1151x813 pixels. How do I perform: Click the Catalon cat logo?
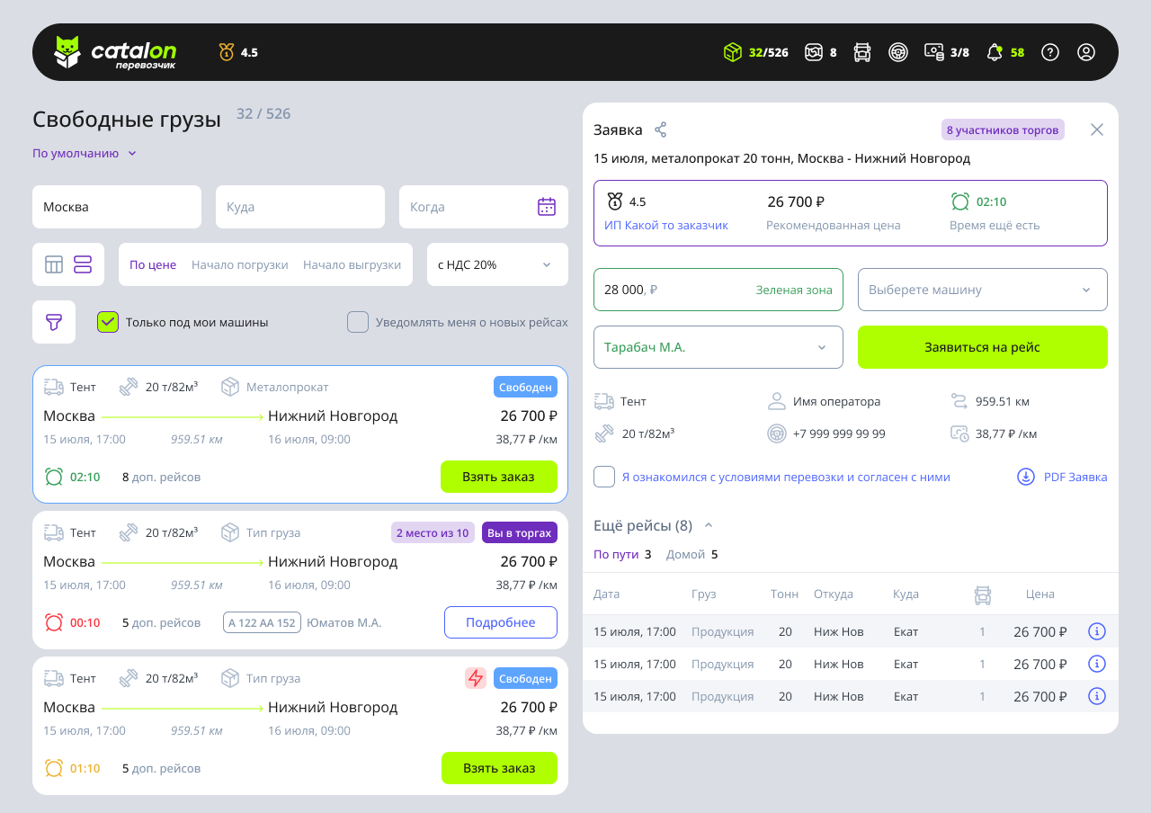click(67, 52)
